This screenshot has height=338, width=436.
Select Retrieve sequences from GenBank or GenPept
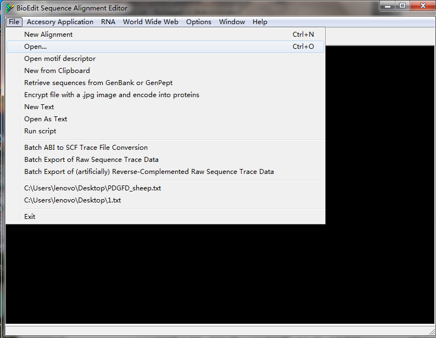165,83
